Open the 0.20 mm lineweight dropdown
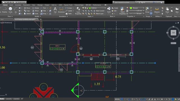 coord(136,11)
